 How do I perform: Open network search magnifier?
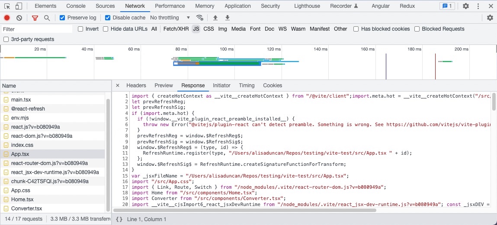47,18
